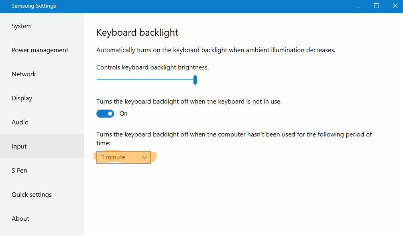This screenshot has height=236, width=403.
Task: Click the keyboard brightness slider thumb
Action: point(195,80)
